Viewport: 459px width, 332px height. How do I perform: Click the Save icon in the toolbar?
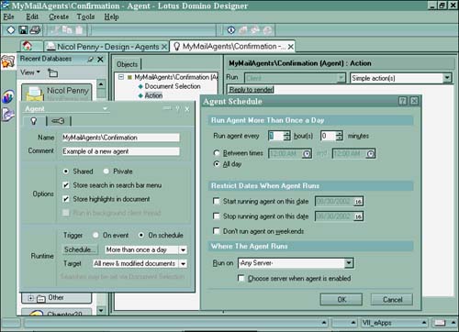23,30
